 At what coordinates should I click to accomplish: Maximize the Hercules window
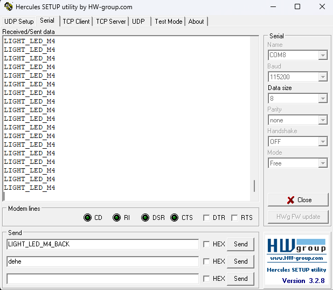click(x=297, y=7)
